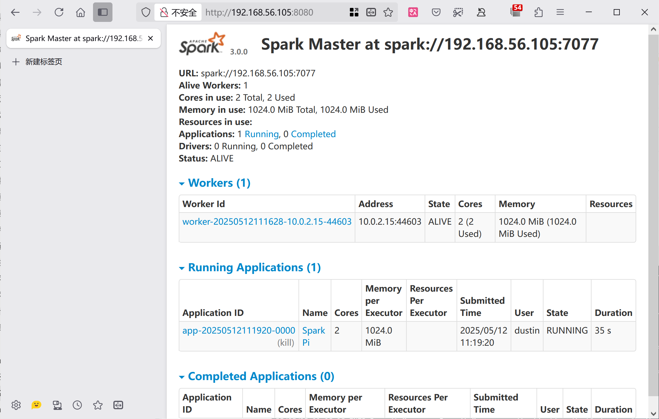This screenshot has width=659, height=419.
Task: Toggle the sidebar panel button
Action: pyautogui.click(x=103, y=12)
